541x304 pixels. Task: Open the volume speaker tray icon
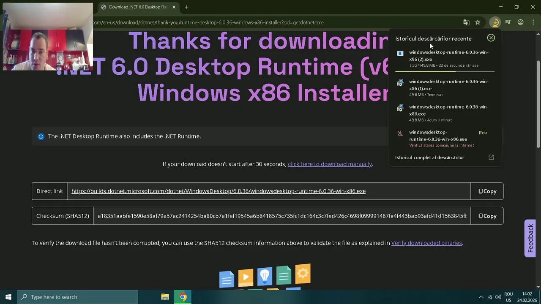click(x=498, y=297)
